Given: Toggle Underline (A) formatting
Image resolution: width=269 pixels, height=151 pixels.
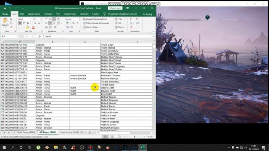Looking at the screenshot, I should pyautogui.click(x=28, y=23).
